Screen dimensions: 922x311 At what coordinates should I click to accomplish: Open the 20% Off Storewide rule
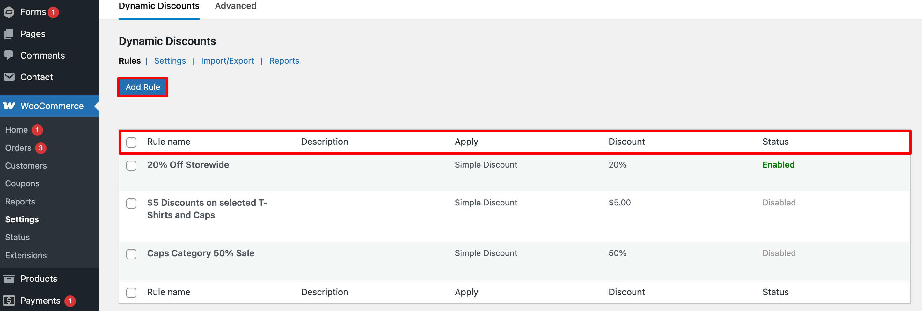coord(188,165)
